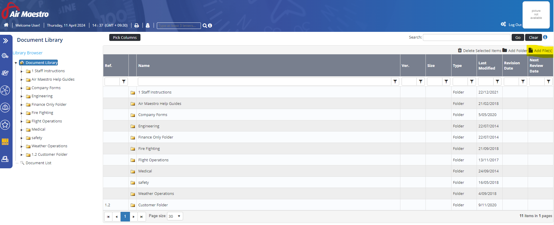Viewport: 554px width, 225px height.
Task: Select Document List in library browser
Action: pos(38,163)
